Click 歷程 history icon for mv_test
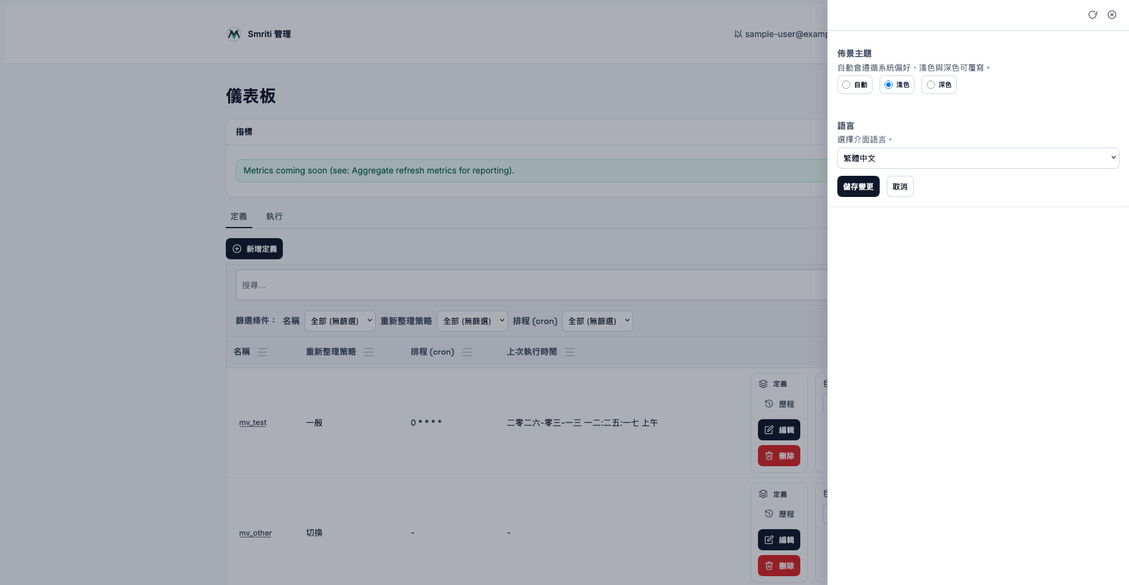1129x585 pixels. click(769, 404)
